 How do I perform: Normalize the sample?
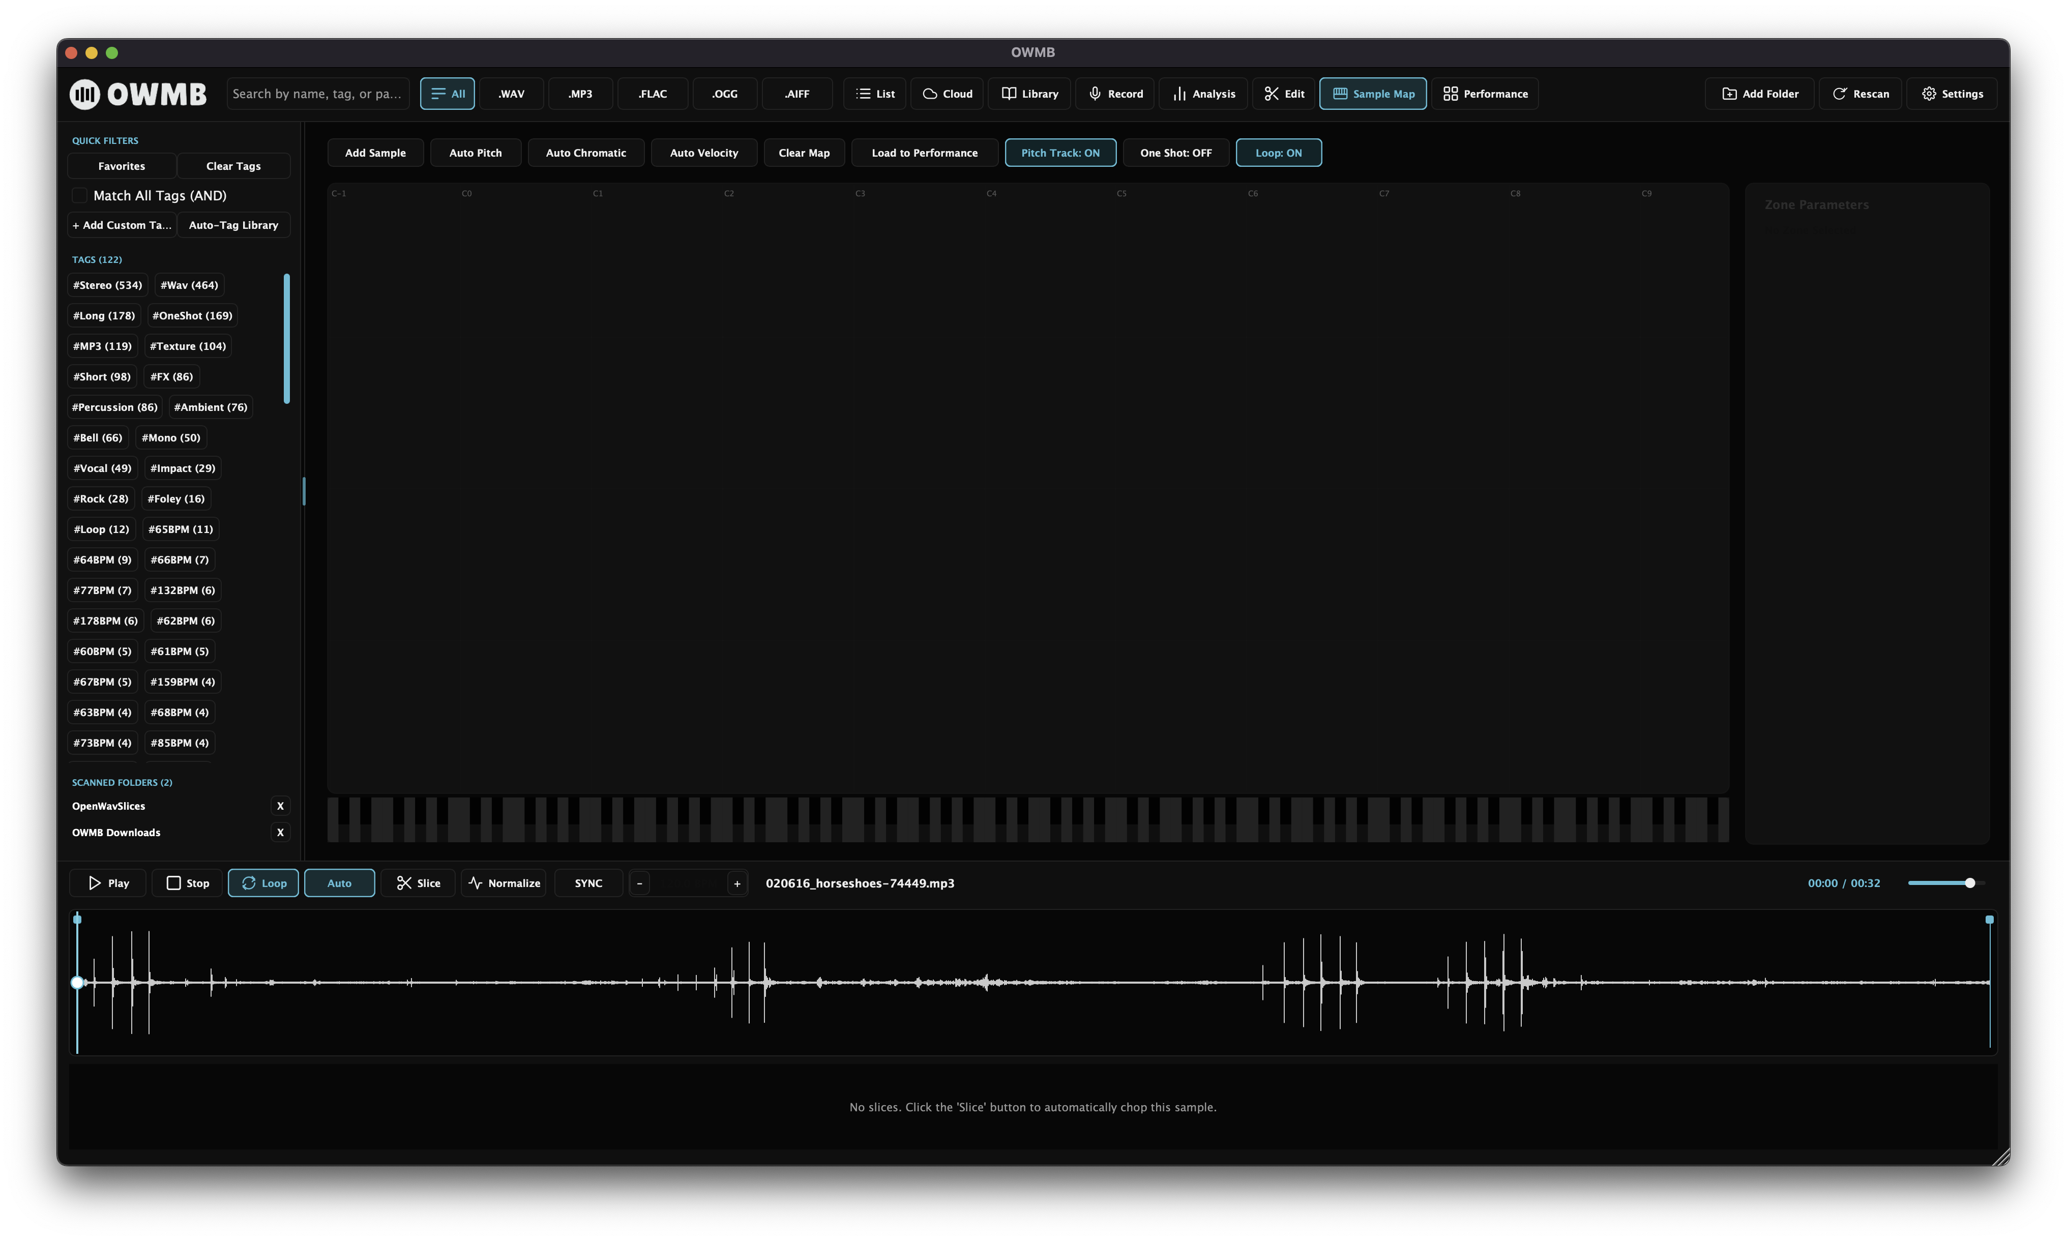(x=504, y=883)
